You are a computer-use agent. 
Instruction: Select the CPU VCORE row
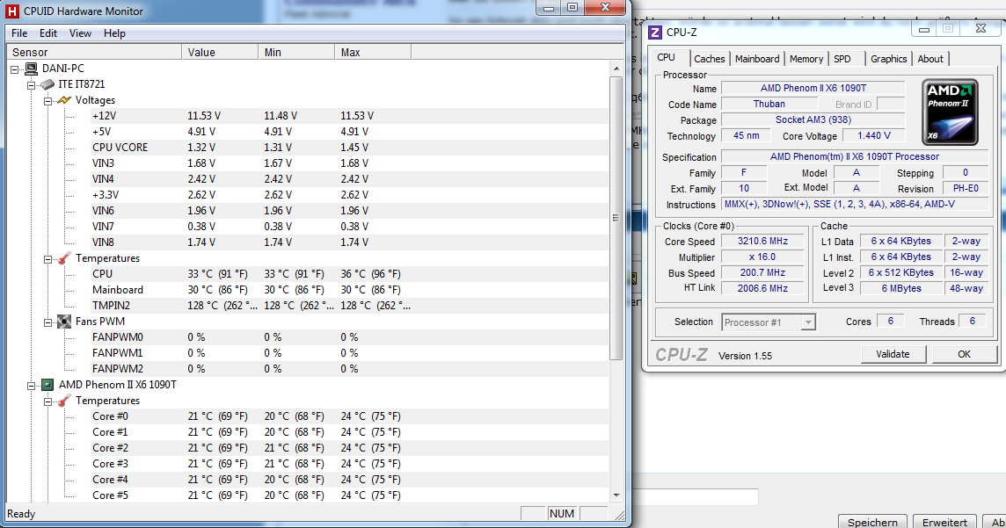350,148
